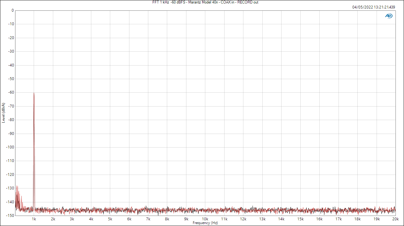
Task: Select the "10k" frequency axis tick label
Action: (x=205, y=219)
